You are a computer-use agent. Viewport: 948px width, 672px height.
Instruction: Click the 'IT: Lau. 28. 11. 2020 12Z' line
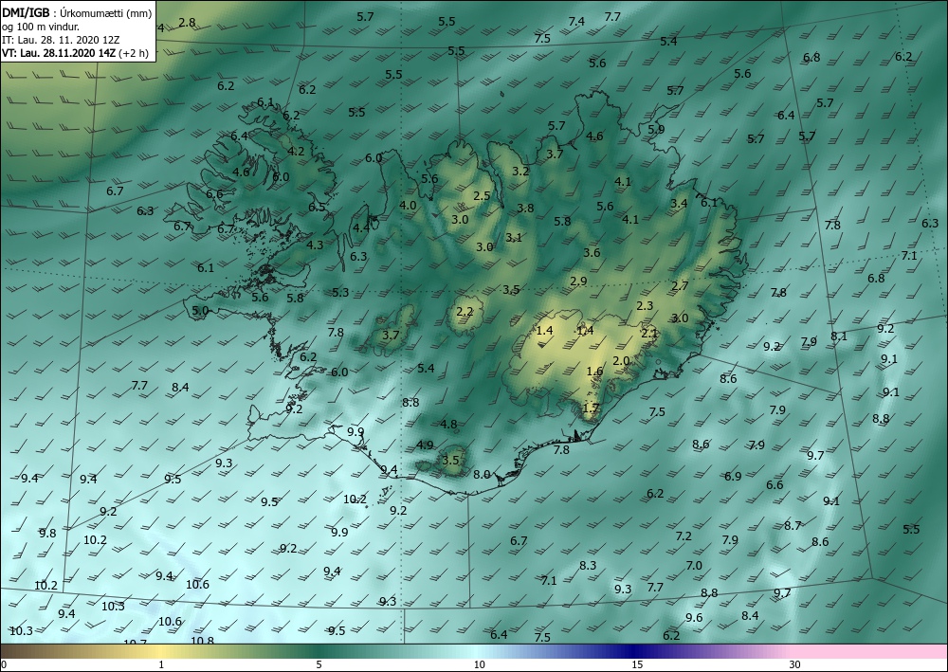click(x=61, y=40)
